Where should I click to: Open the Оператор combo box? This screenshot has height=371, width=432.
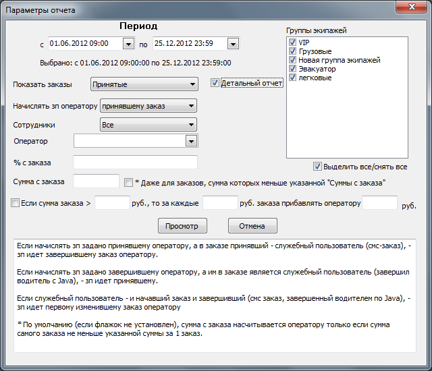pyautogui.click(x=191, y=141)
